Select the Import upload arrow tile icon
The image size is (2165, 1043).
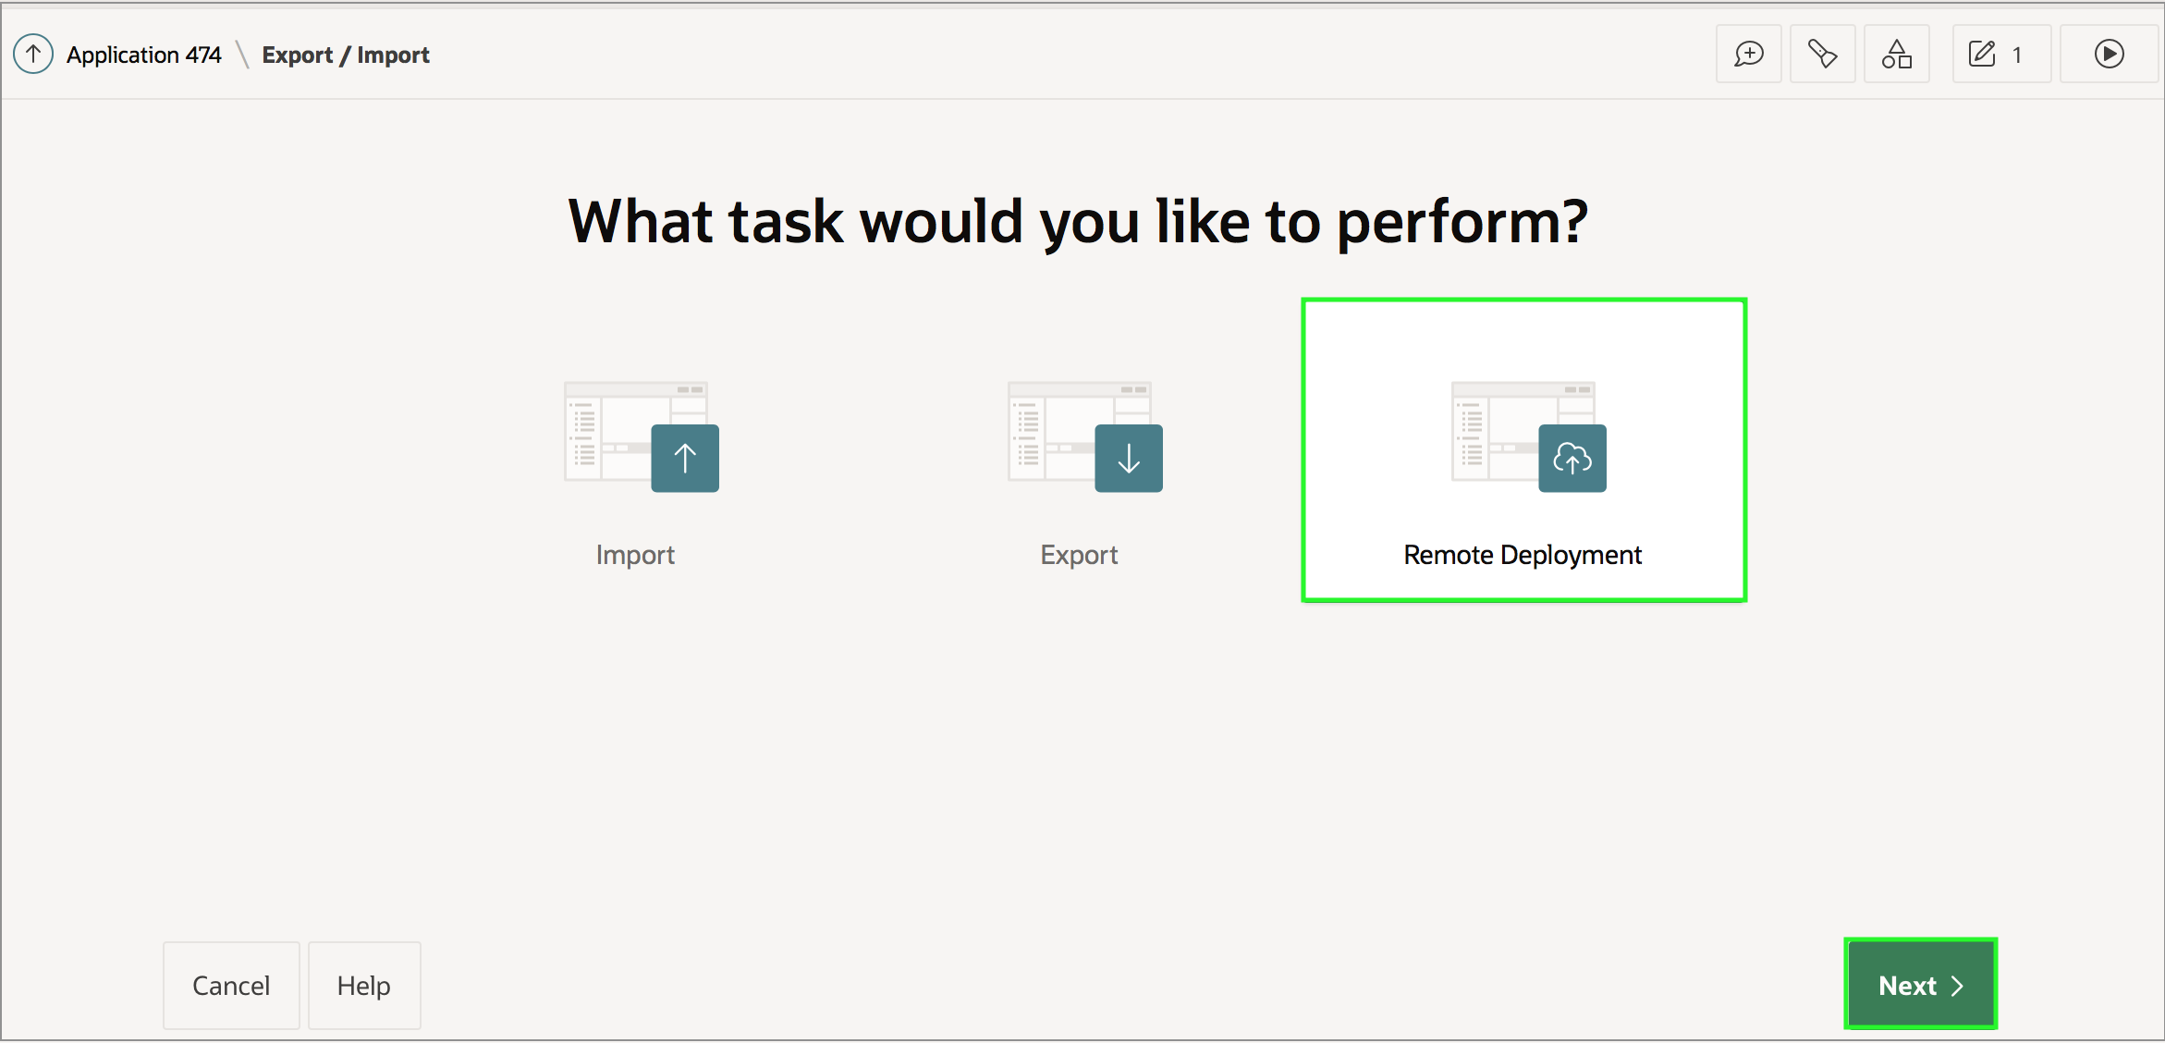click(684, 458)
